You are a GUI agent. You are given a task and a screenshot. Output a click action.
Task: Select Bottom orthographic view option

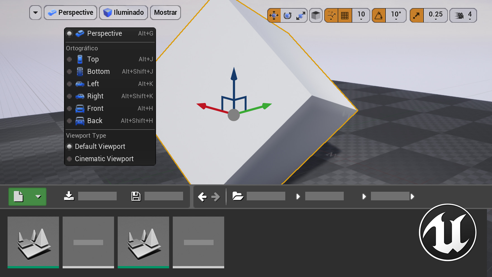pyautogui.click(x=110, y=72)
